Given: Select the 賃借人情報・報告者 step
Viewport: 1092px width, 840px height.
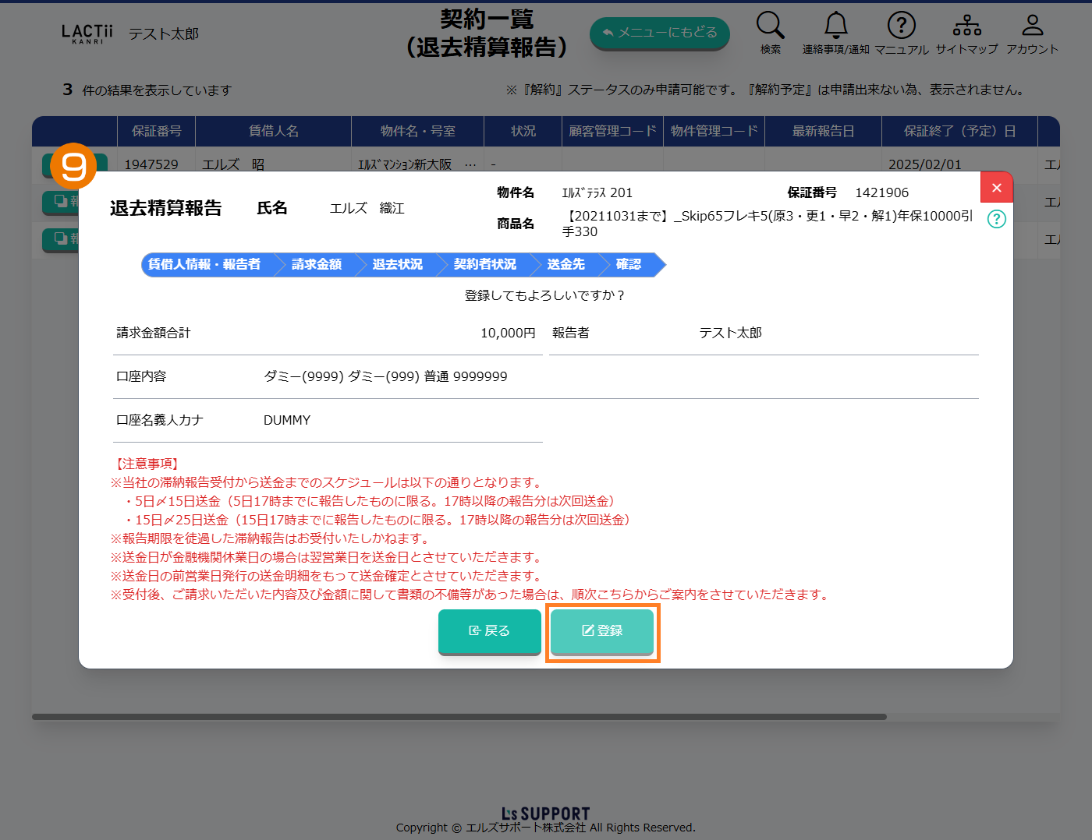Looking at the screenshot, I should [204, 265].
